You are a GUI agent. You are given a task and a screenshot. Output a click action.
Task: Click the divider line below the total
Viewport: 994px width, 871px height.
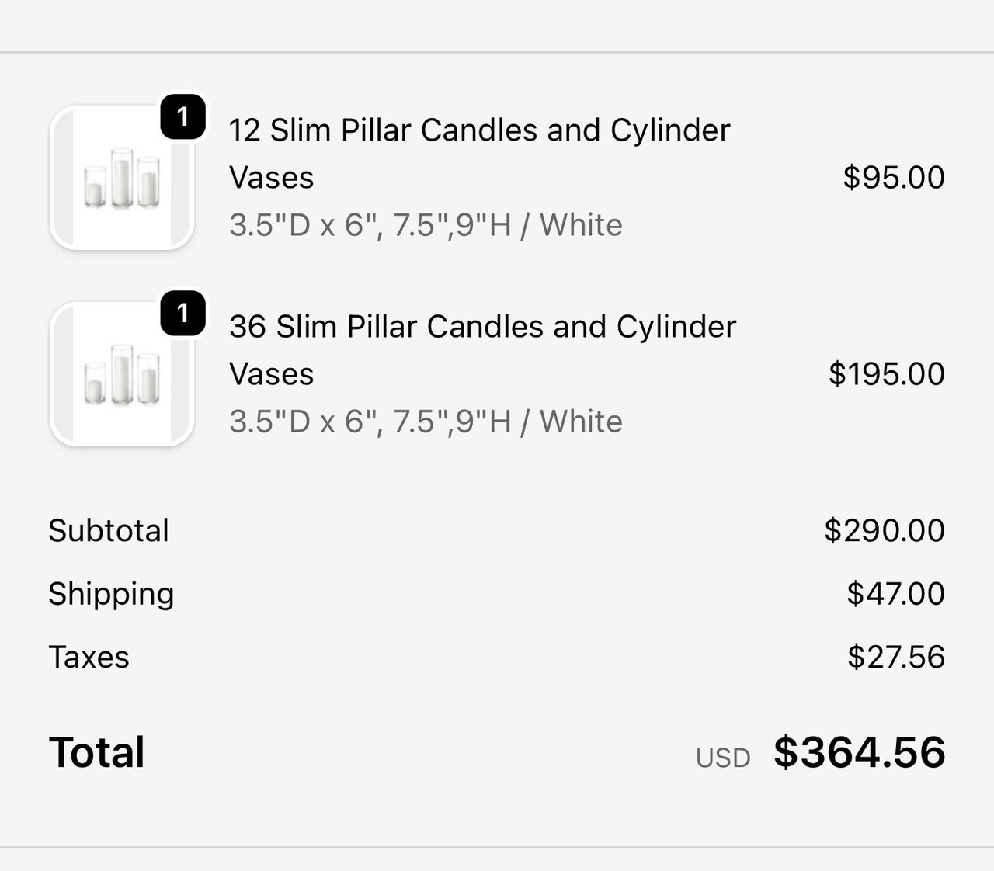497,847
